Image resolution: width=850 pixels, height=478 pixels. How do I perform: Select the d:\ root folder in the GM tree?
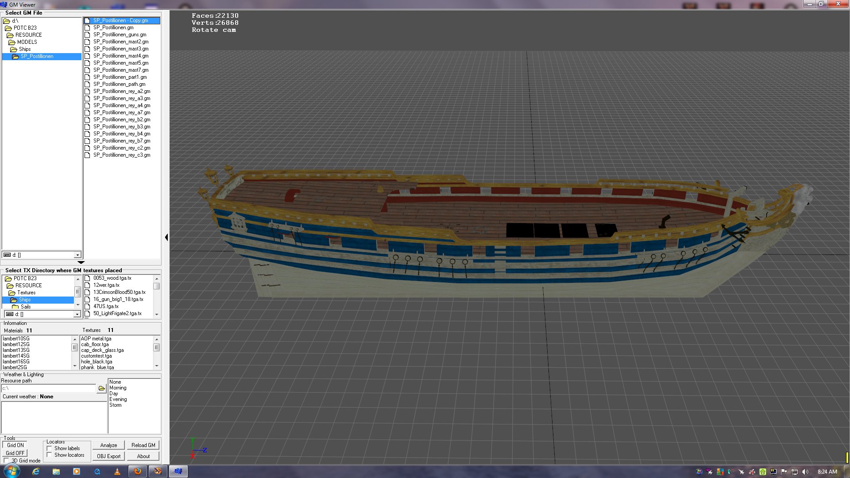pyautogui.click(x=15, y=21)
